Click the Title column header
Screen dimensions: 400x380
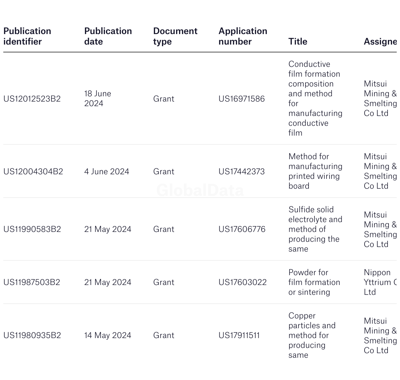point(298,42)
